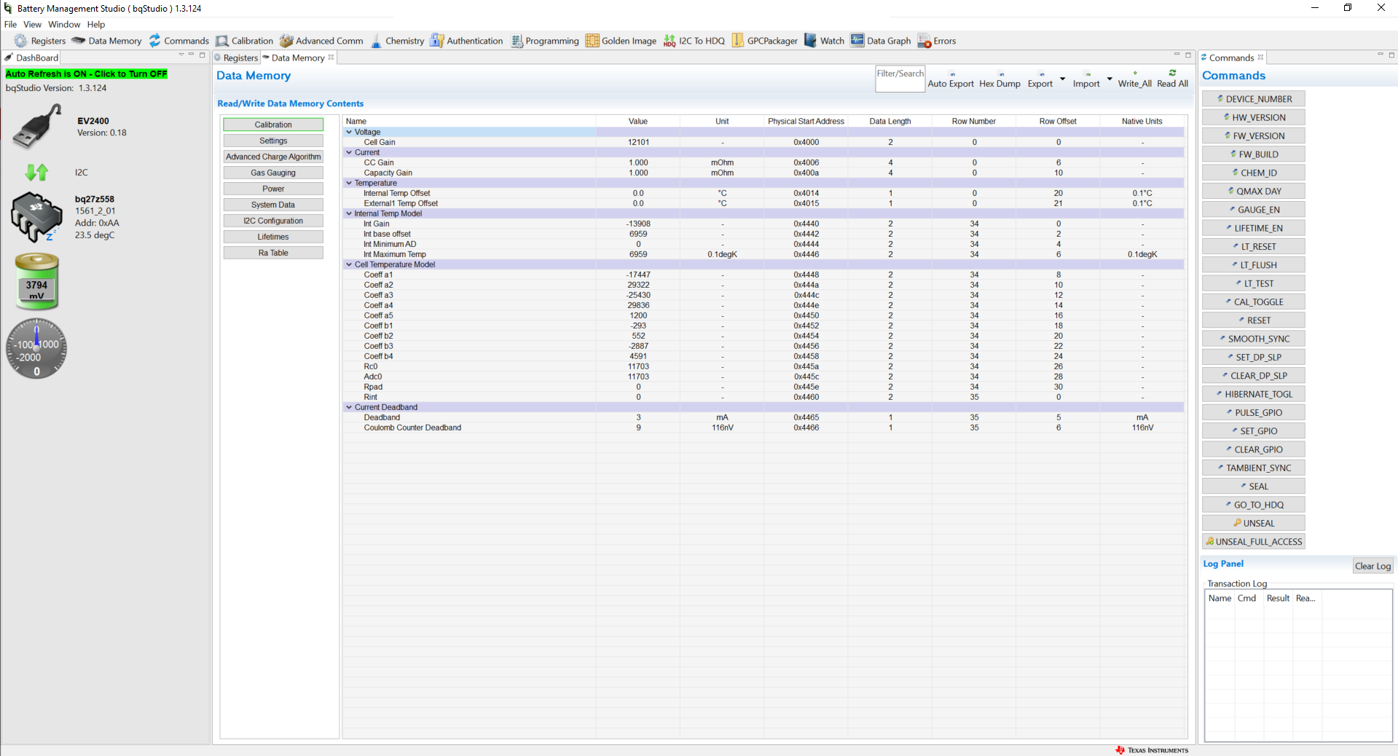Click the Clear Log button

click(x=1373, y=566)
